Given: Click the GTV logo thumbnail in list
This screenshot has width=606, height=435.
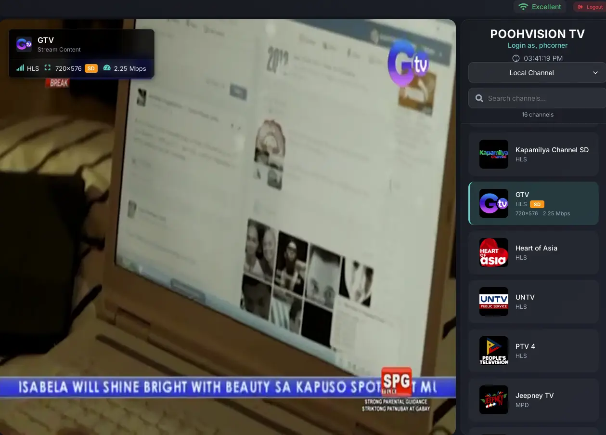Looking at the screenshot, I should (x=494, y=203).
